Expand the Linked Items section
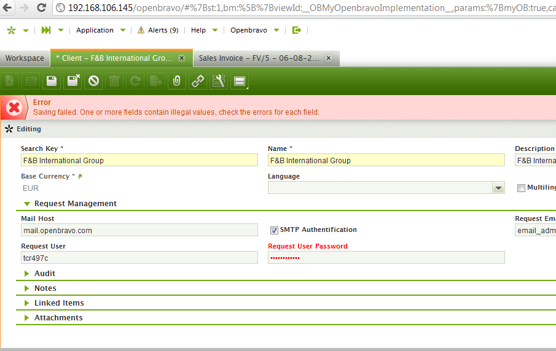Viewport: 556px width, 351px height. point(26,303)
